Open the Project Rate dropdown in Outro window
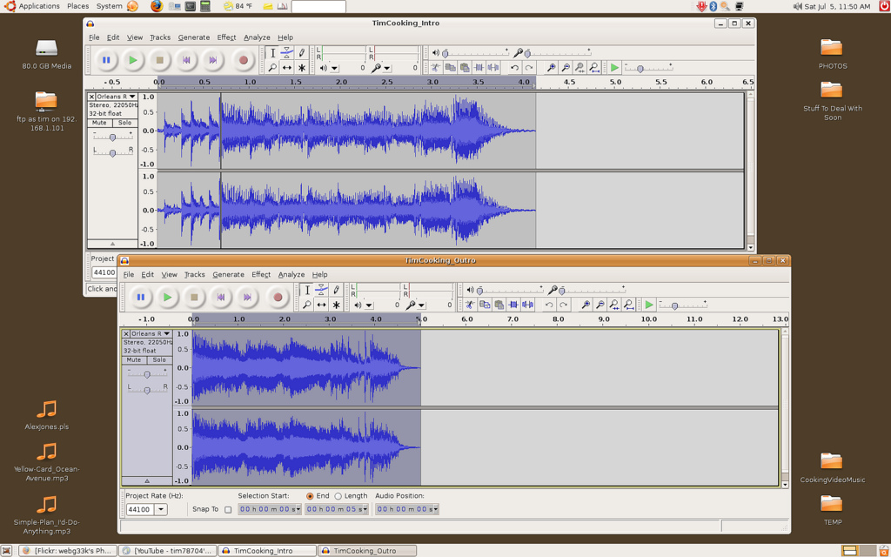891x557 pixels. coord(161,509)
